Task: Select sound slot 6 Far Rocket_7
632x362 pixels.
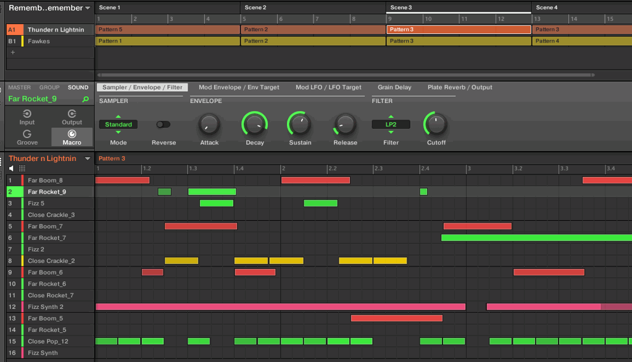Action: click(51, 237)
